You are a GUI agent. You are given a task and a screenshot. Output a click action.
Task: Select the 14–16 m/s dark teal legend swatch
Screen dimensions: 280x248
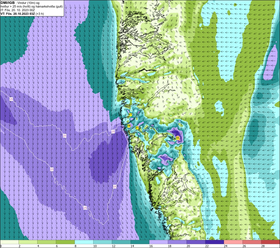tap(140, 242)
